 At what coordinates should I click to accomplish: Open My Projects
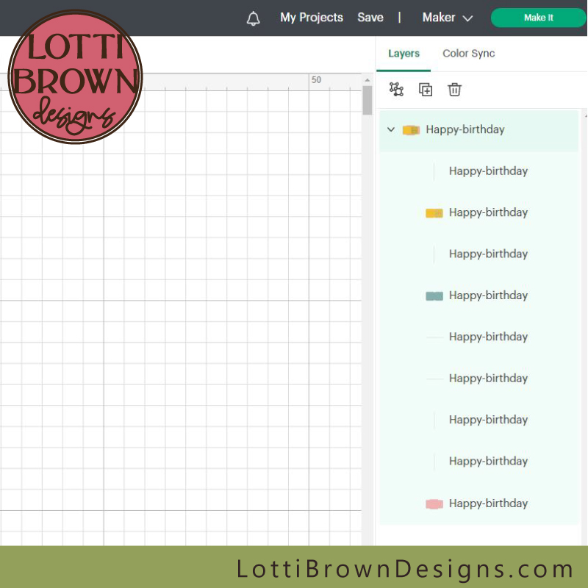coord(311,17)
